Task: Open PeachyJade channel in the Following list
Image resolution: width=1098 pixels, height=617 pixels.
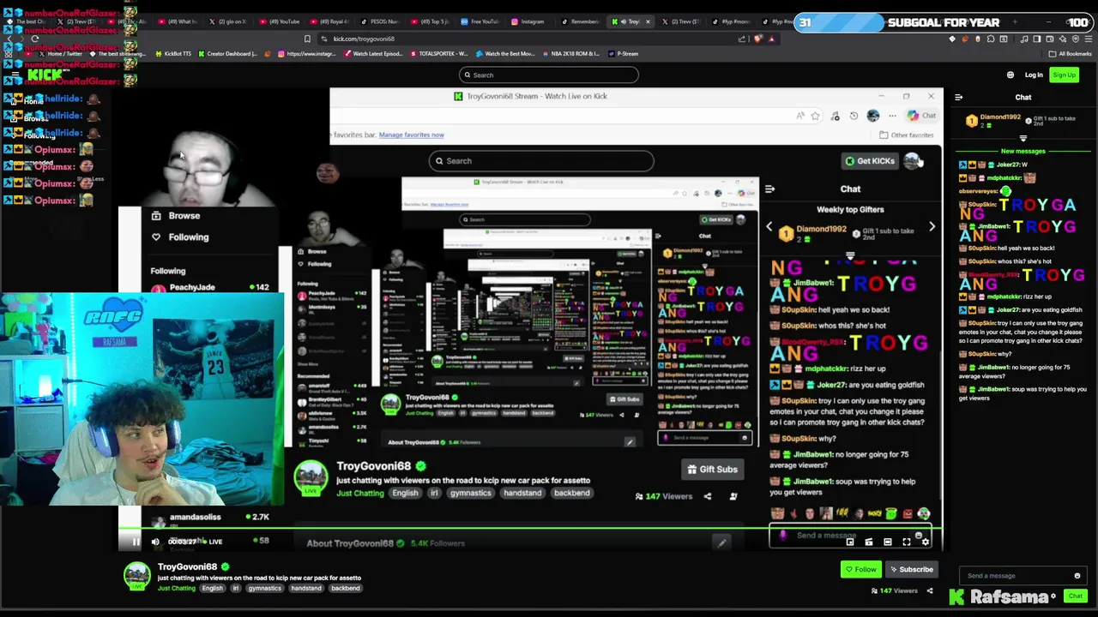Action: point(210,287)
